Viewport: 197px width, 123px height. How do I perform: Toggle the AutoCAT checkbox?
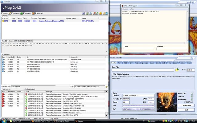(35, 13)
